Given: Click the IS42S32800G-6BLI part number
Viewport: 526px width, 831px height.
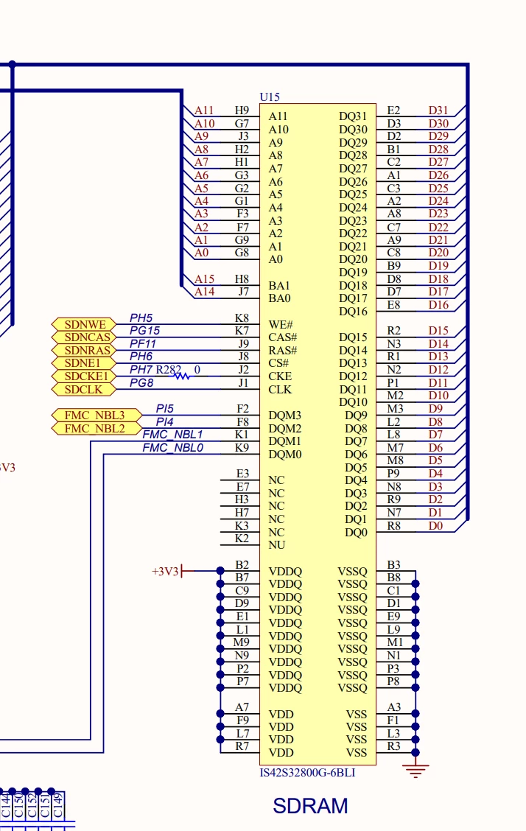Looking at the screenshot, I should pyautogui.click(x=307, y=773).
